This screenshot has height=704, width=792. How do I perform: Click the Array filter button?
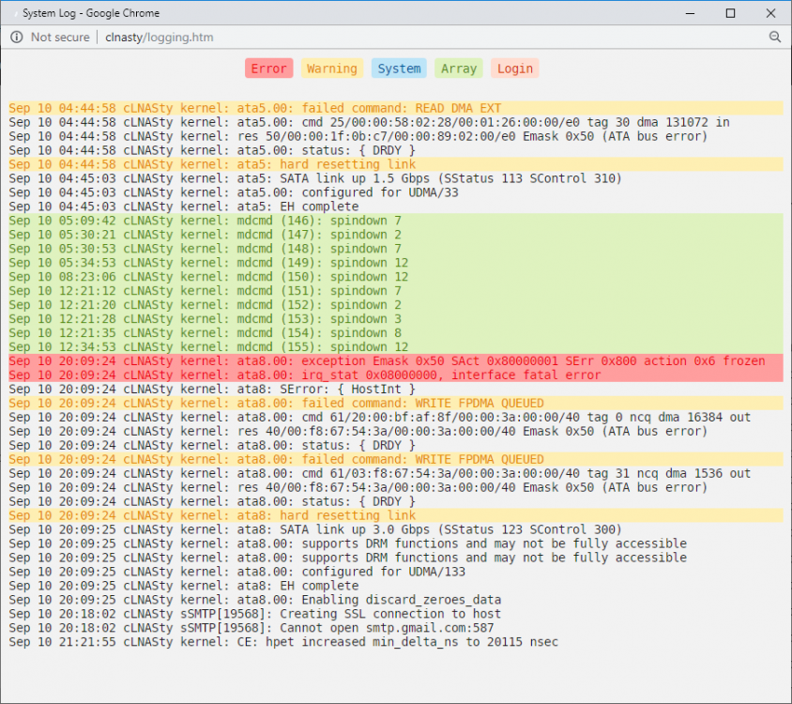[459, 69]
